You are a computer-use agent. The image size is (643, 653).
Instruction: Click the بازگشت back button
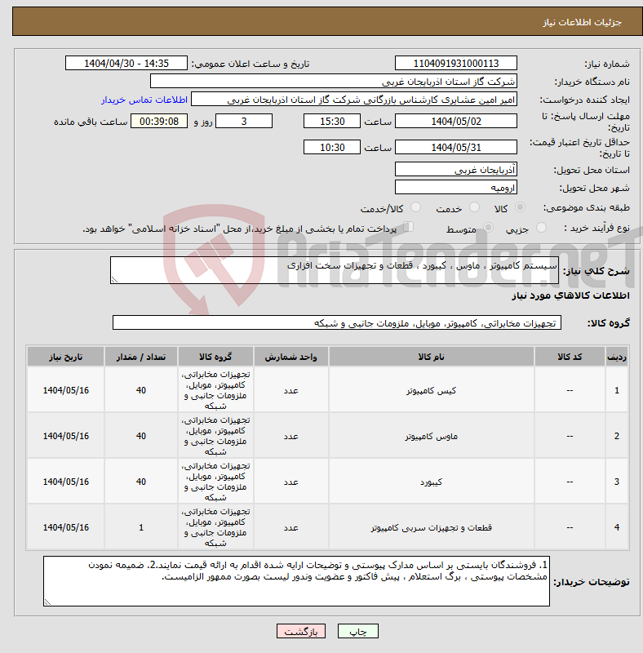click(300, 631)
